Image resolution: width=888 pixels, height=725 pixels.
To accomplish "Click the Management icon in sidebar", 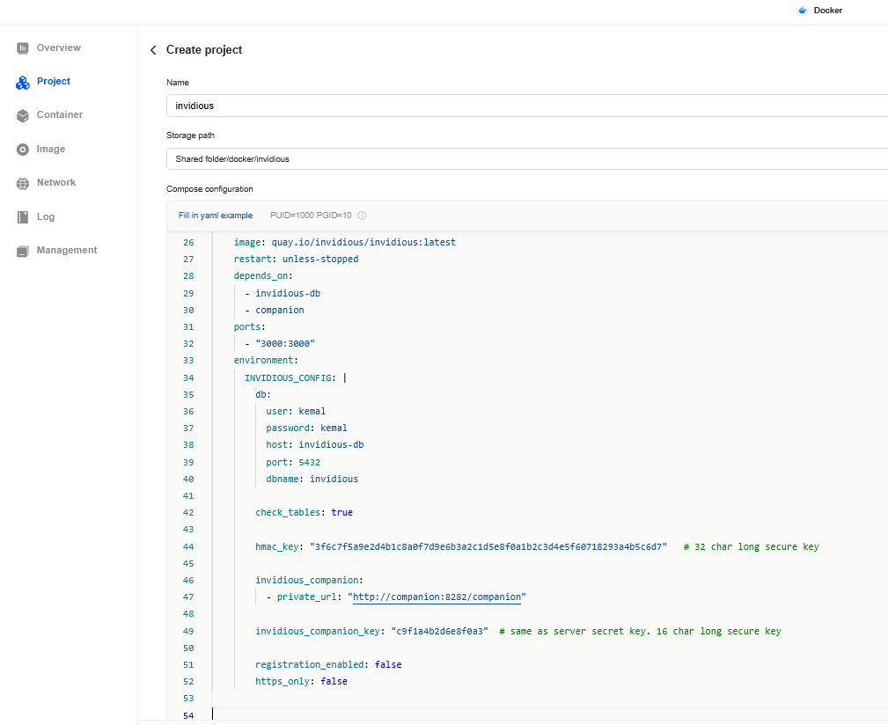I will (x=23, y=251).
